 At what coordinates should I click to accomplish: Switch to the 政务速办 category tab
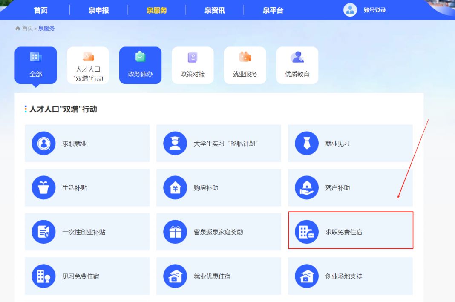pyautogui.click(x=140, y=65)
